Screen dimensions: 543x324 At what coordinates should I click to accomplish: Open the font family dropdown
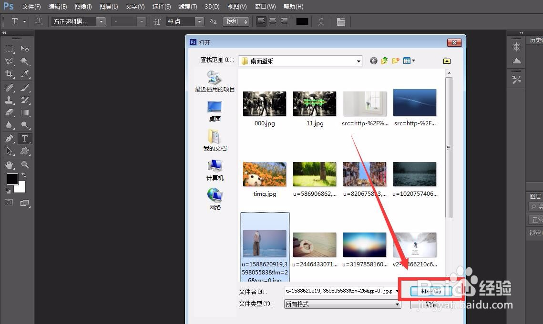[x=101, y=21]
